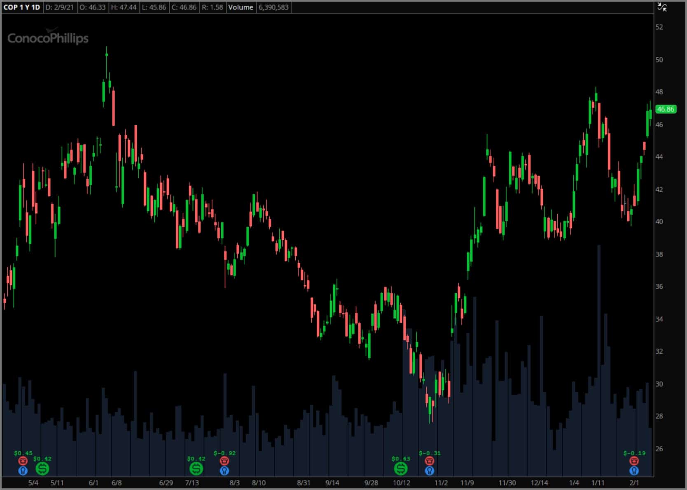Click the 40 price axis label
687x490 pixels.
point(659,222)
